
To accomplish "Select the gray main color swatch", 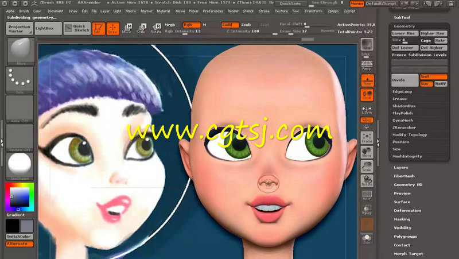I will click(x=26, y=226).
